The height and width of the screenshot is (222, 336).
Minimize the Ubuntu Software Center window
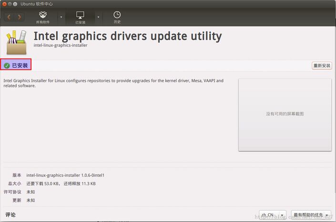pyautogui.click(x=10, y=4)
